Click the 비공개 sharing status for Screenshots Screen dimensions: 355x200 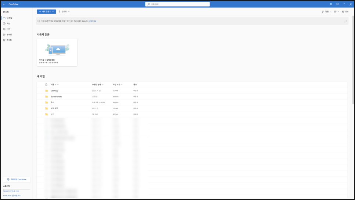pos(135,97)
